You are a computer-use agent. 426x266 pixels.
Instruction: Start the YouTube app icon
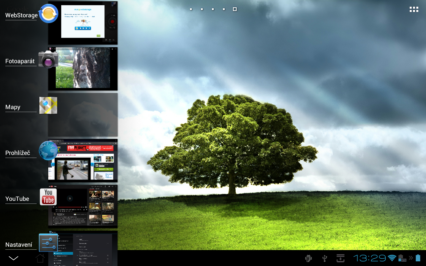[48, 196]
